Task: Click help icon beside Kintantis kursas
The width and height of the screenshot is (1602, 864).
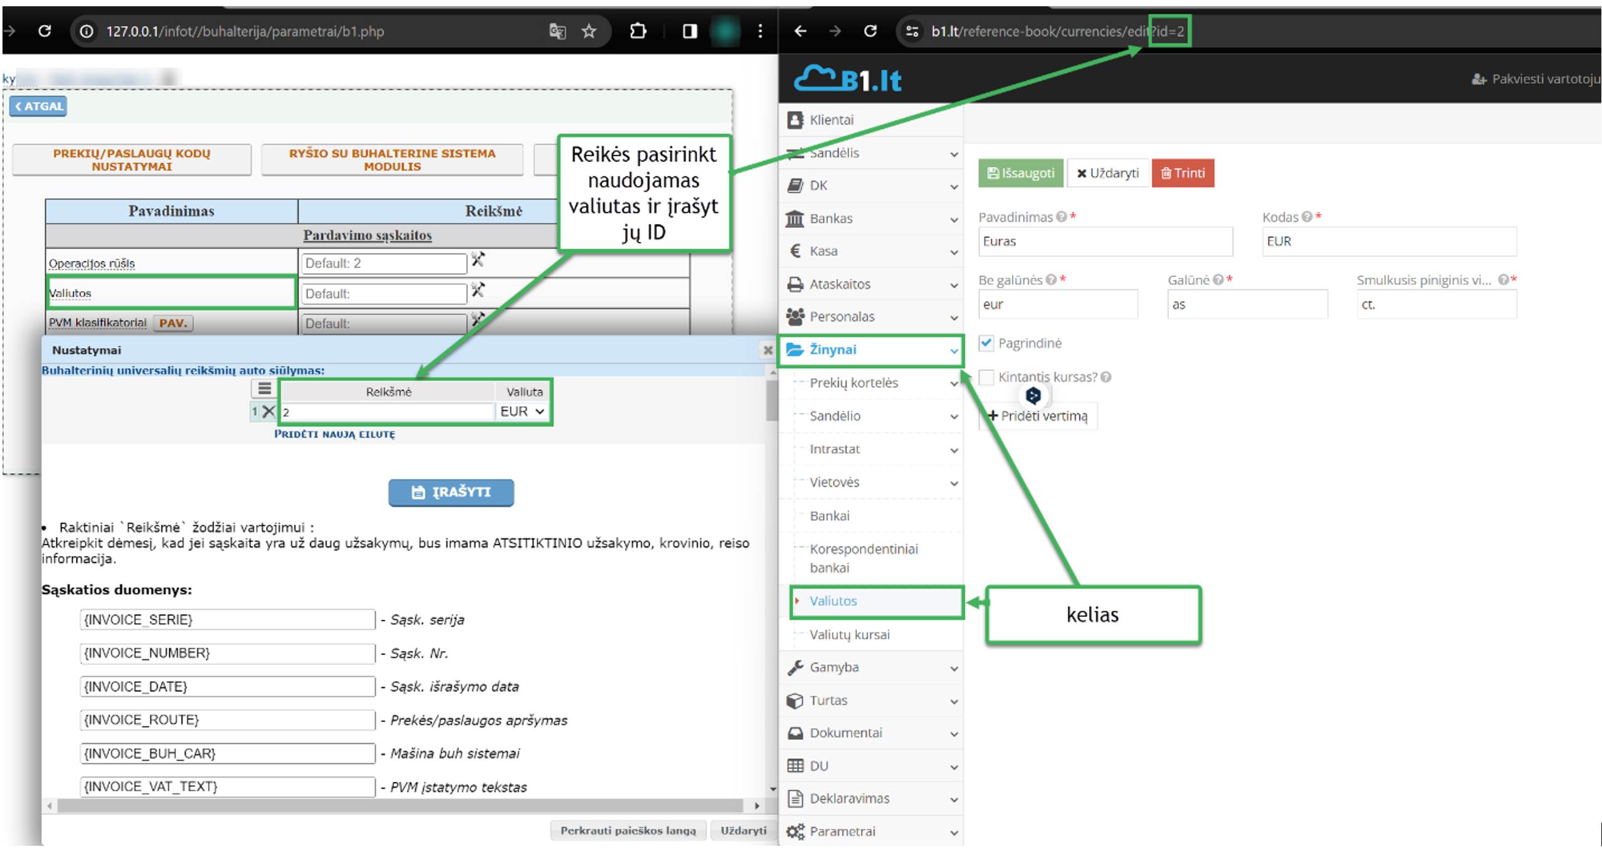Action: point(1106,377)
